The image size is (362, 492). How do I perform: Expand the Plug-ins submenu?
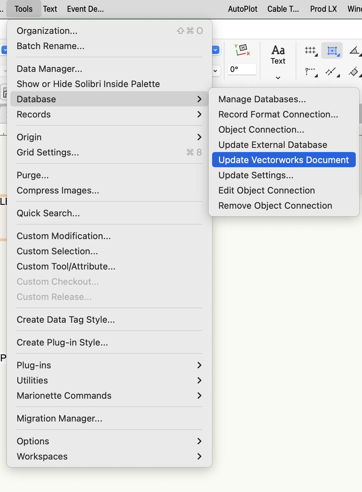click(34, 365)
